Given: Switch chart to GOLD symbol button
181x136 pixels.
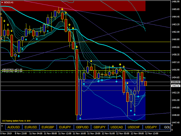Looking at the screenshot, I should click(x=165, y=127).
